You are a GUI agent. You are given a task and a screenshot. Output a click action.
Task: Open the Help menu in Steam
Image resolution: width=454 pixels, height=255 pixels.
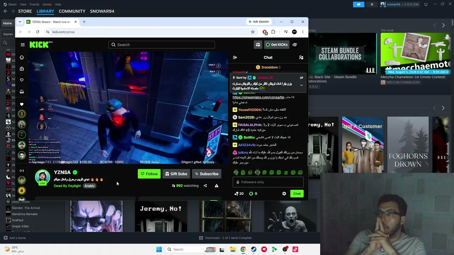tap(58, 4)
